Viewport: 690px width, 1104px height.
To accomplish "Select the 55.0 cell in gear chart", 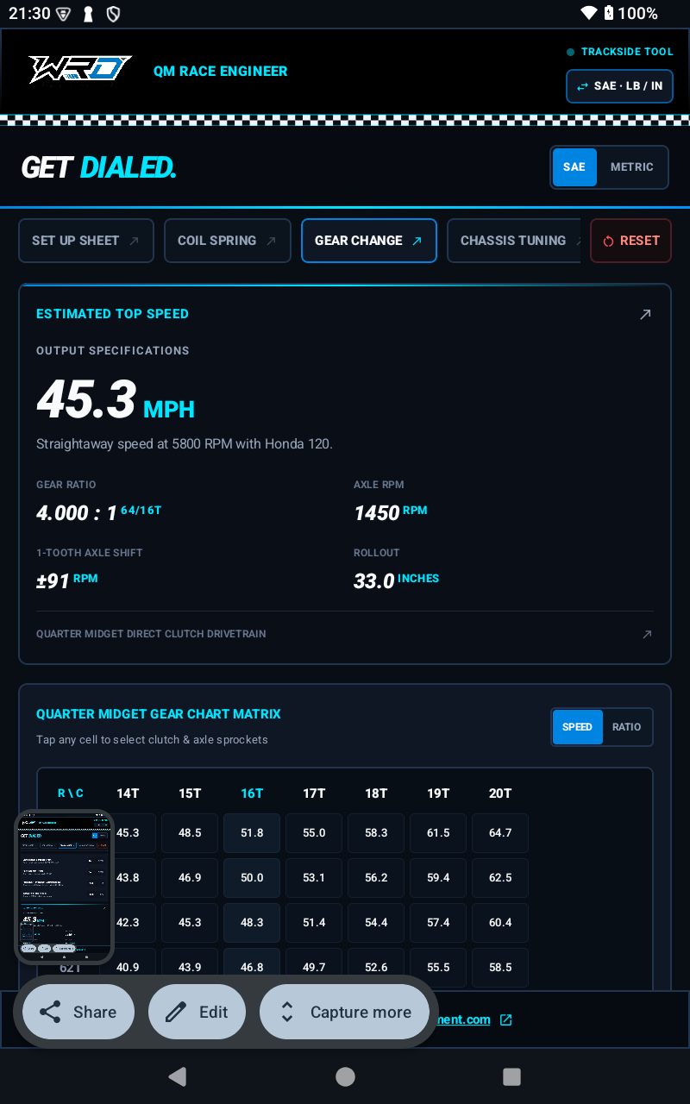I will 314,833.
